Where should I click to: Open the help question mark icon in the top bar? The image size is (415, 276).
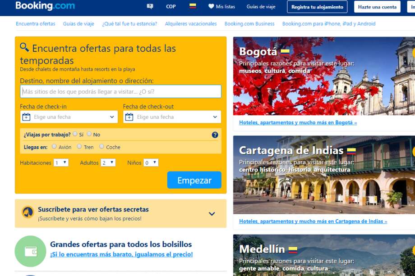pyautogui.click(x=149, y=6)
